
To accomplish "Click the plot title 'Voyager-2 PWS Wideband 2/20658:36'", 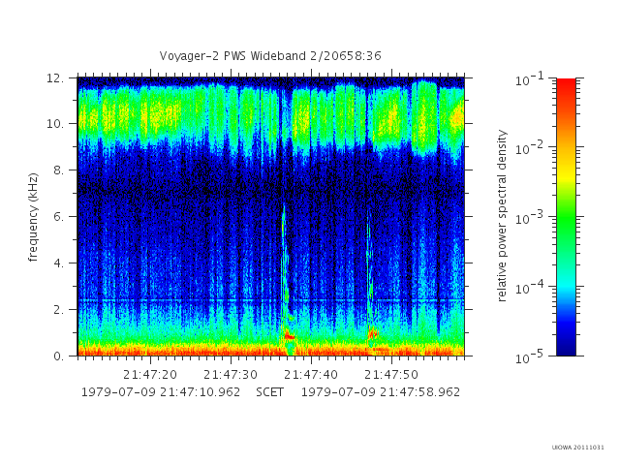I will [x=270, y=56].
